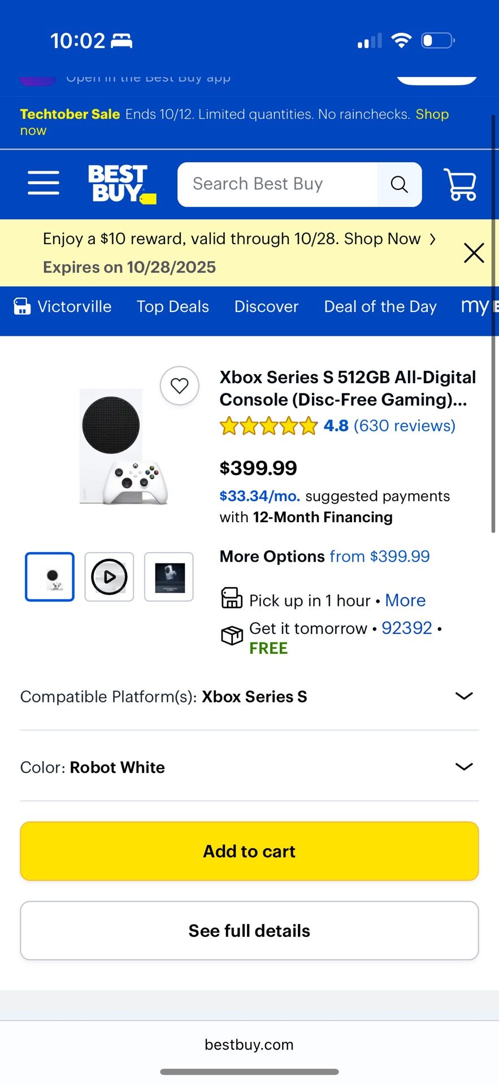This screenshot has height=1085, width=499.
Task: Open the Shop Now reward chevron
Action: click(433, 239)
